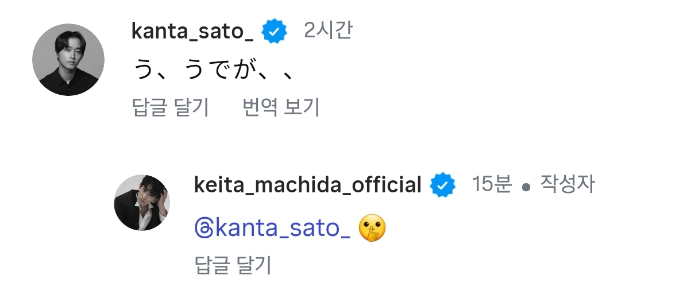Click the shushing face emoji
The height and width of the screenshot is (298, 691).
(x=372, y=229)
